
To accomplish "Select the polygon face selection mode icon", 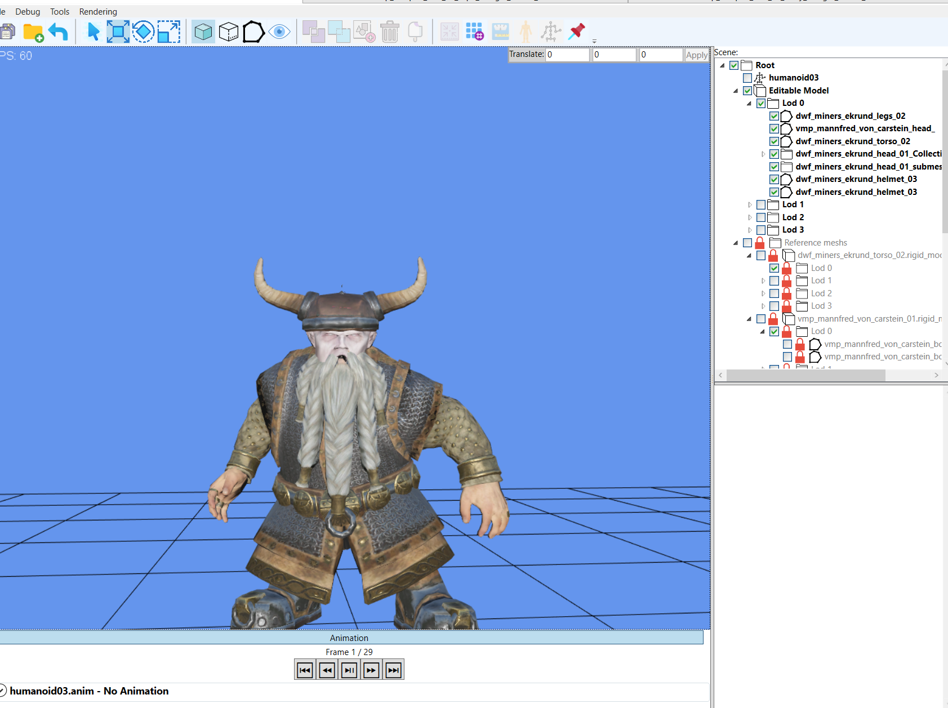I will (253, 32).
